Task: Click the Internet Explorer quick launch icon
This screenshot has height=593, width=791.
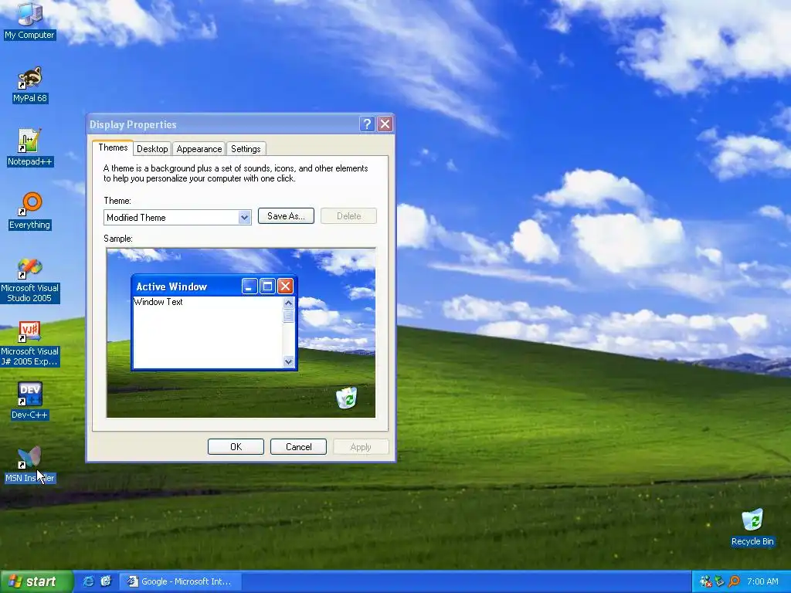Action: (88, 581)
